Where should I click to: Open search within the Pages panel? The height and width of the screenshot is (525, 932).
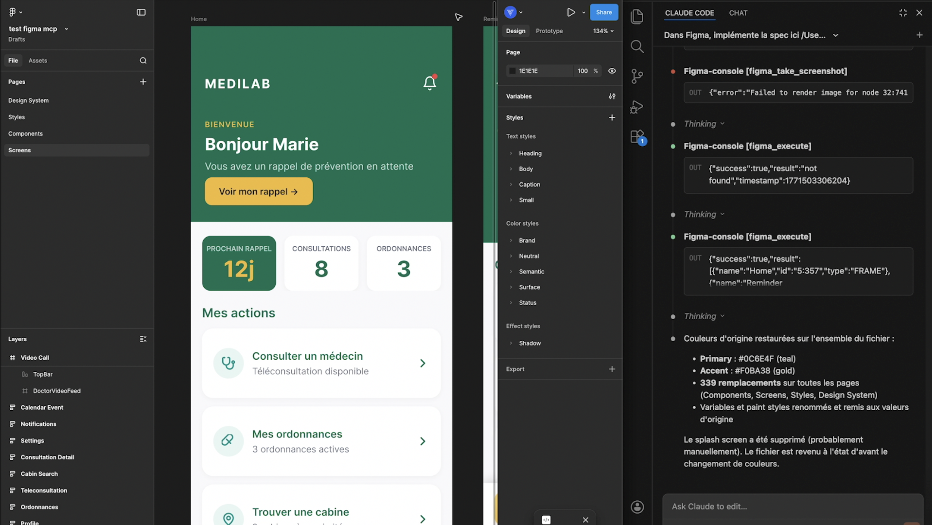click(143, 60)
